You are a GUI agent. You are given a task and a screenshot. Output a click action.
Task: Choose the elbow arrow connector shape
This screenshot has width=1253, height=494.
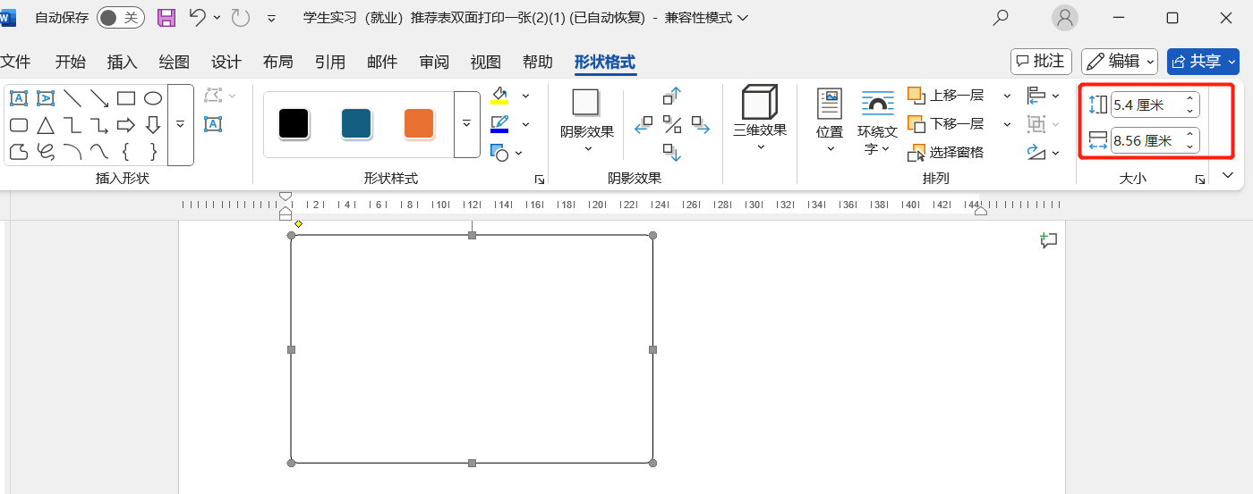(x=99, y=125)
